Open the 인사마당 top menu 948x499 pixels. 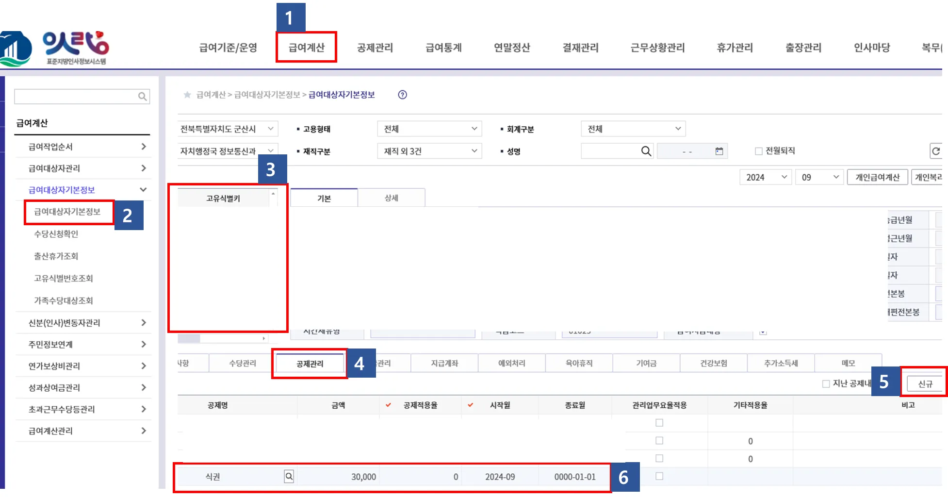872,48
